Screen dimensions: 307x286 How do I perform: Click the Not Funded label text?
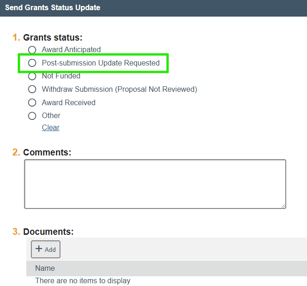point(61,76)
